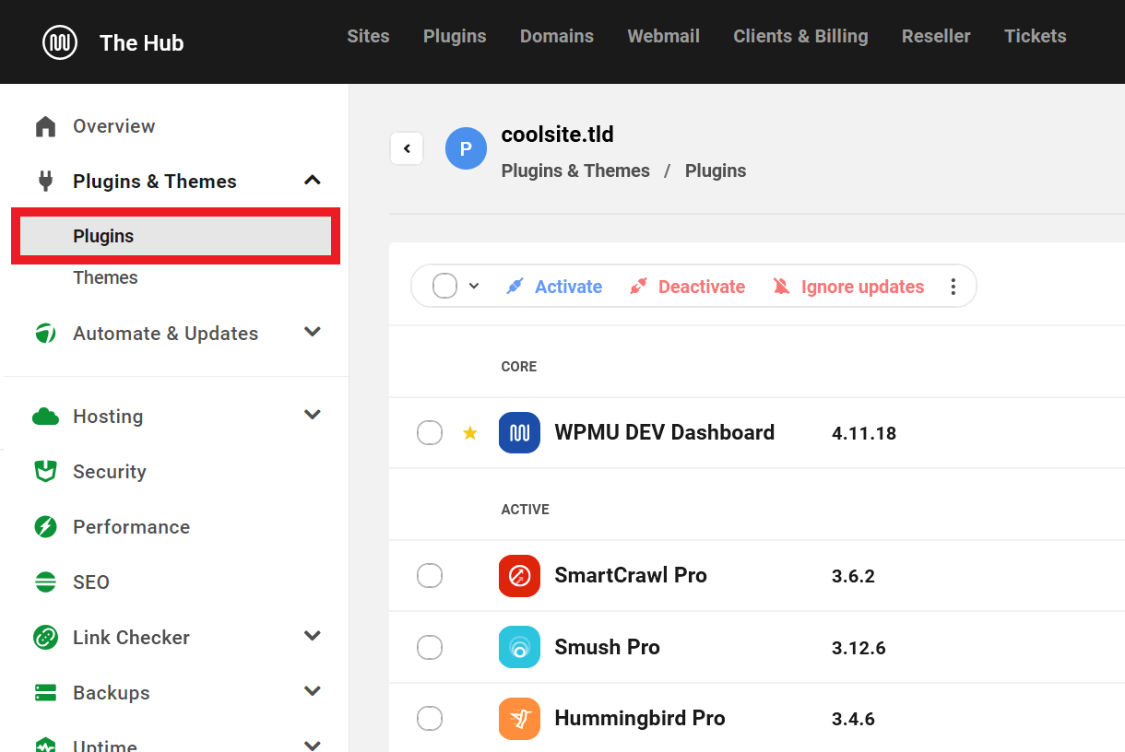Viewport: 1125px width, 752px height.
Task: Click the WPMU DEV logo in header
Action: coord(60,42)
